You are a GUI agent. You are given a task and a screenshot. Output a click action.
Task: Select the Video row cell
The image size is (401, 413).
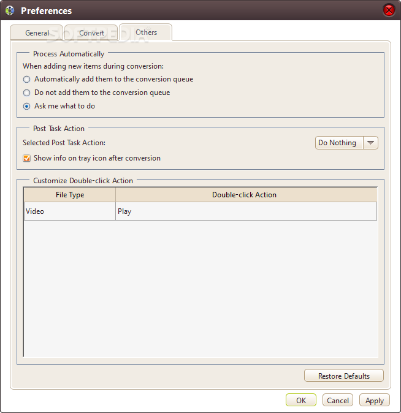coord(70,211)
